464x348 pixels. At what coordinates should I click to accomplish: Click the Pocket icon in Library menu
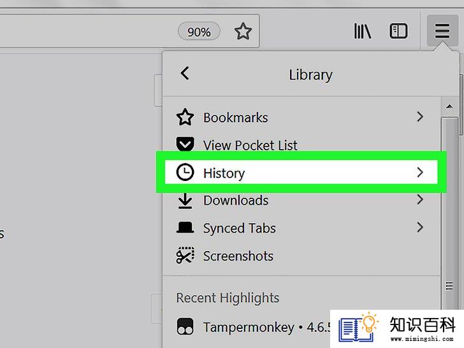click(x=185, y=145)
